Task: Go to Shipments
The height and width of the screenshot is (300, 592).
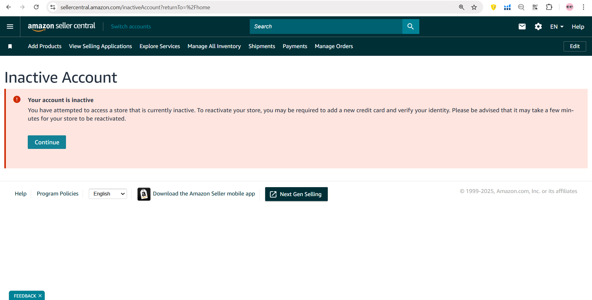Action: 262,46
